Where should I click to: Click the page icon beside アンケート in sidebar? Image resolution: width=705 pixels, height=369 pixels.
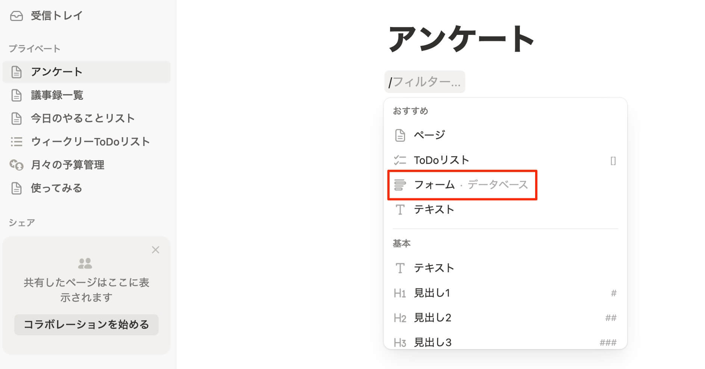pos(17,72)
